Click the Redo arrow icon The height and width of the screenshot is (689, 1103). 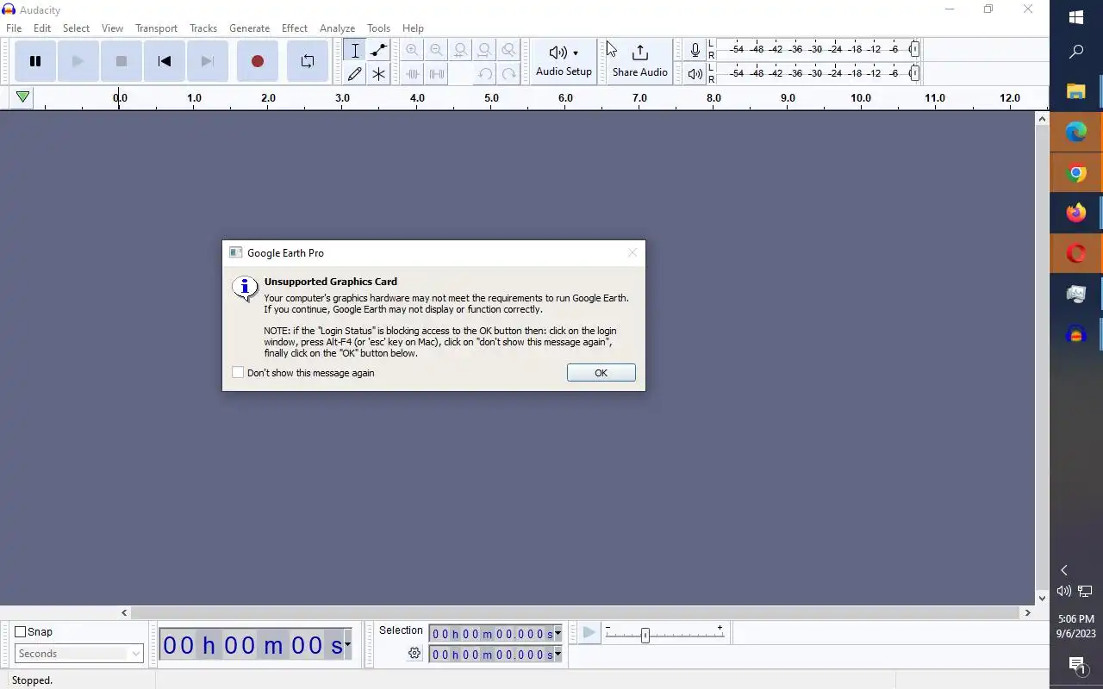pyautogui.click(x=509, y=74)
